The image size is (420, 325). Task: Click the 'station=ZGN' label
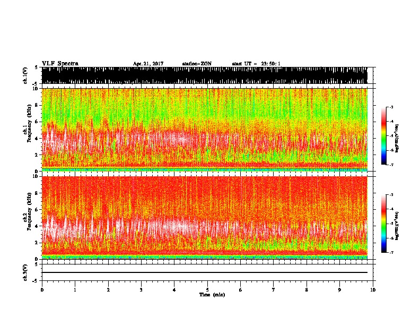click(x=197, y=64)
